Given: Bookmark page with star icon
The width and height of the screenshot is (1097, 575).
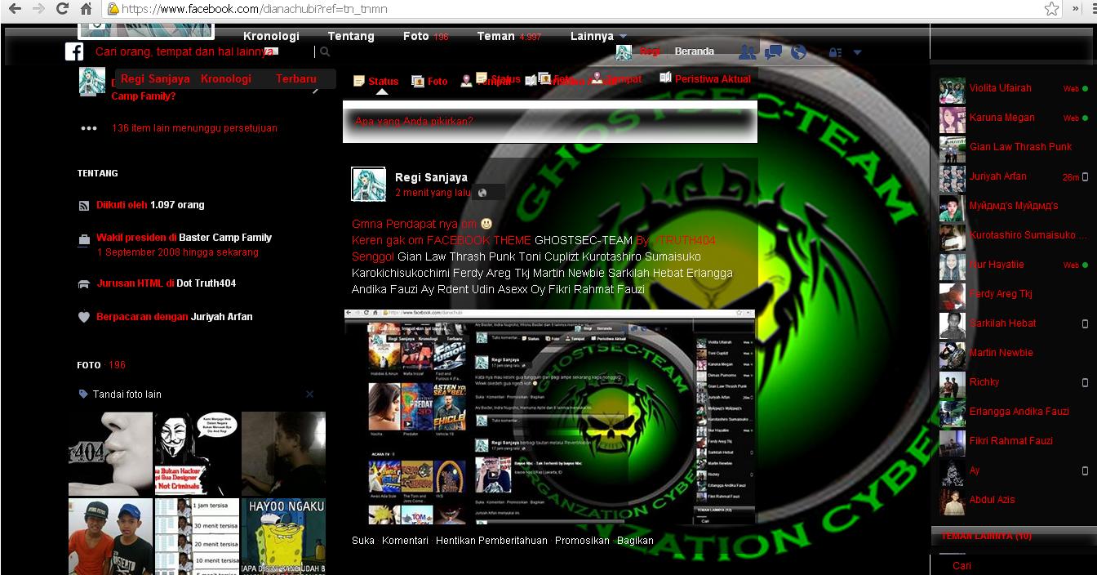Looking at the screenshot, I should (x=1052, y=9).
